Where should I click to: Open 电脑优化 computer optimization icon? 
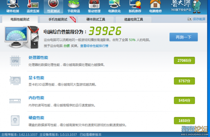pyautogui.click(x=115, y=7)
